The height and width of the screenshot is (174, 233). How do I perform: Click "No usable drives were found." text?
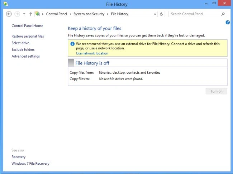point(121,79)
